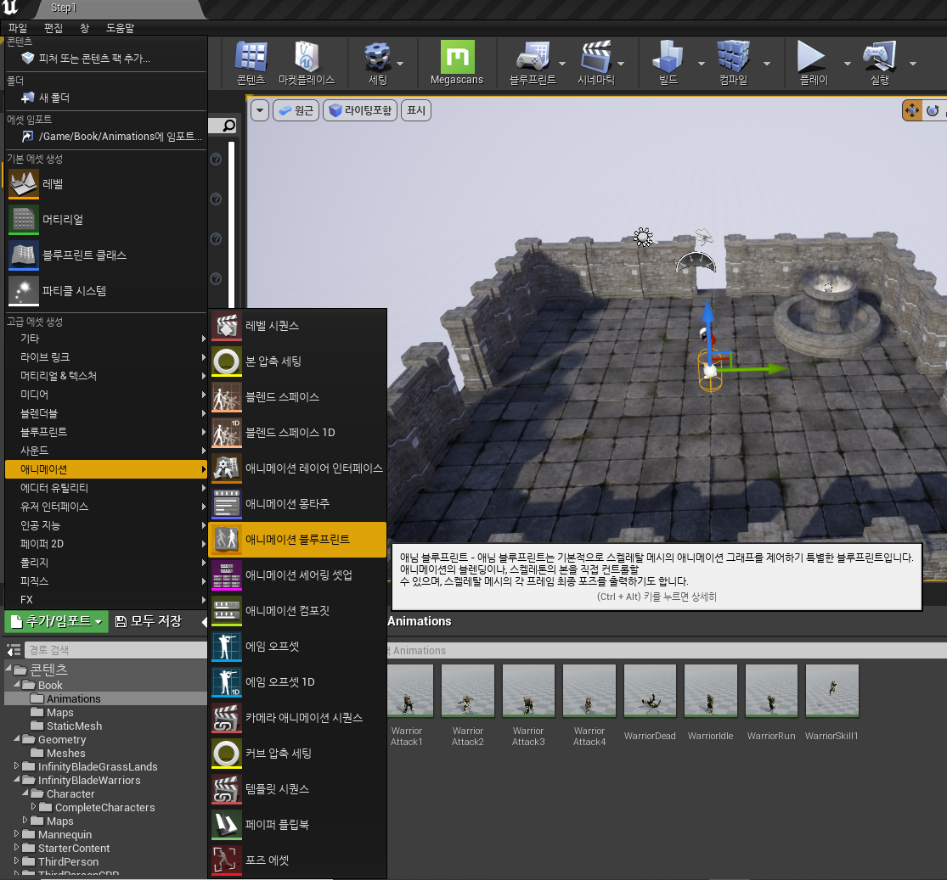This screenshot has height=880, width=947.
Task: Open the 도움말 menu
Action: click(121, 28)
